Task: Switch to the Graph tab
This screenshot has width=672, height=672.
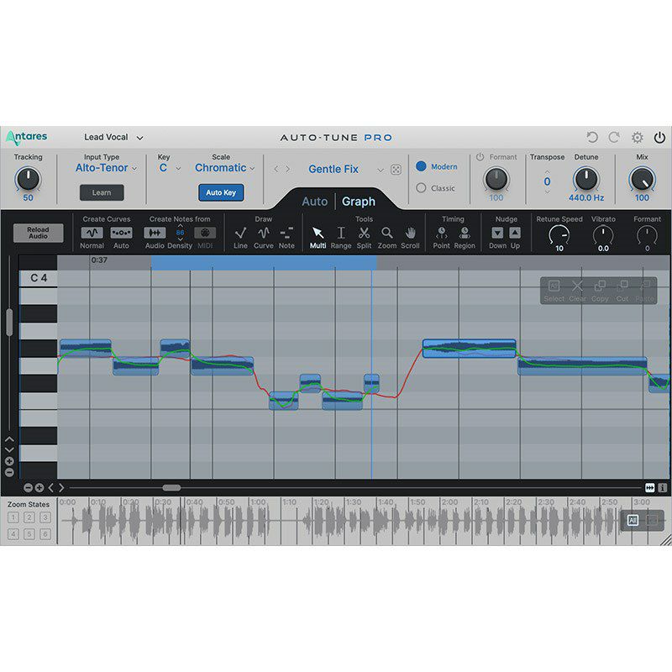Action: point(359,202)
